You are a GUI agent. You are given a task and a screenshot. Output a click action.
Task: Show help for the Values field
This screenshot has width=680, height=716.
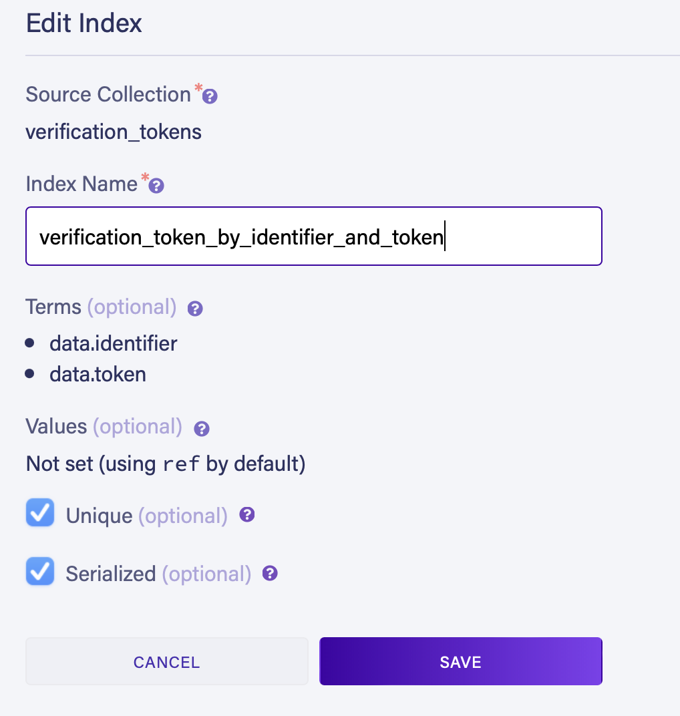click(x=201, y=429)
